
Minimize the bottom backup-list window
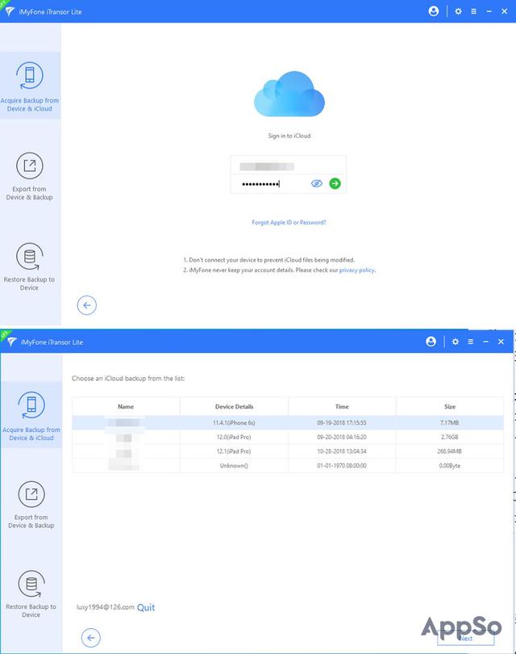tap(485, 342)
